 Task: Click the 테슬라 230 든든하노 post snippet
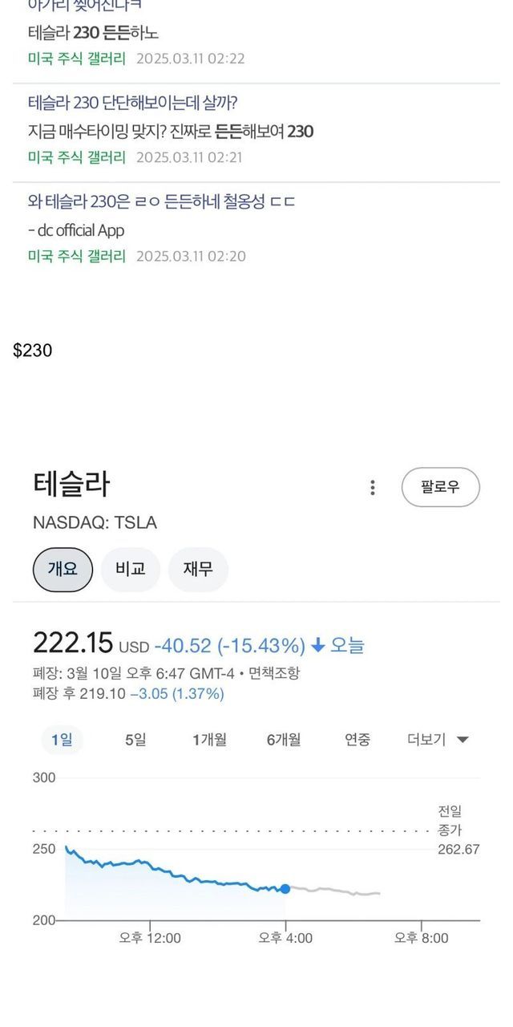click(x=93, y=34)
